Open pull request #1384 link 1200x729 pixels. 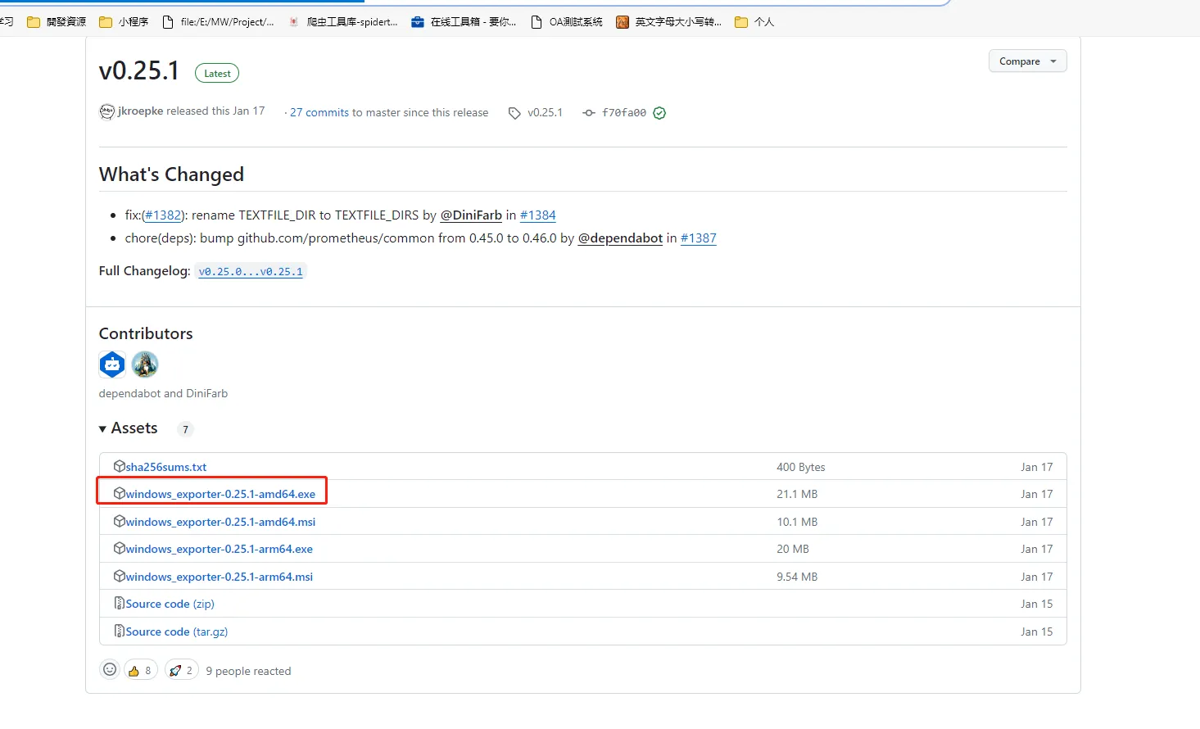(538, 215)
